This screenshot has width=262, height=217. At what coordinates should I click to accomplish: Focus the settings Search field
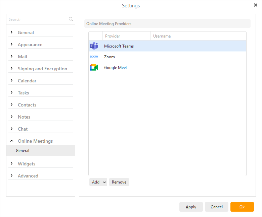point(37,19)
